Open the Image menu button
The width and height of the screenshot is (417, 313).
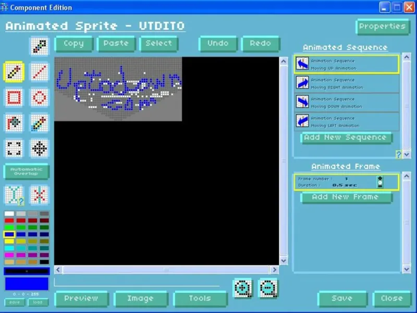tap(141, 298)
